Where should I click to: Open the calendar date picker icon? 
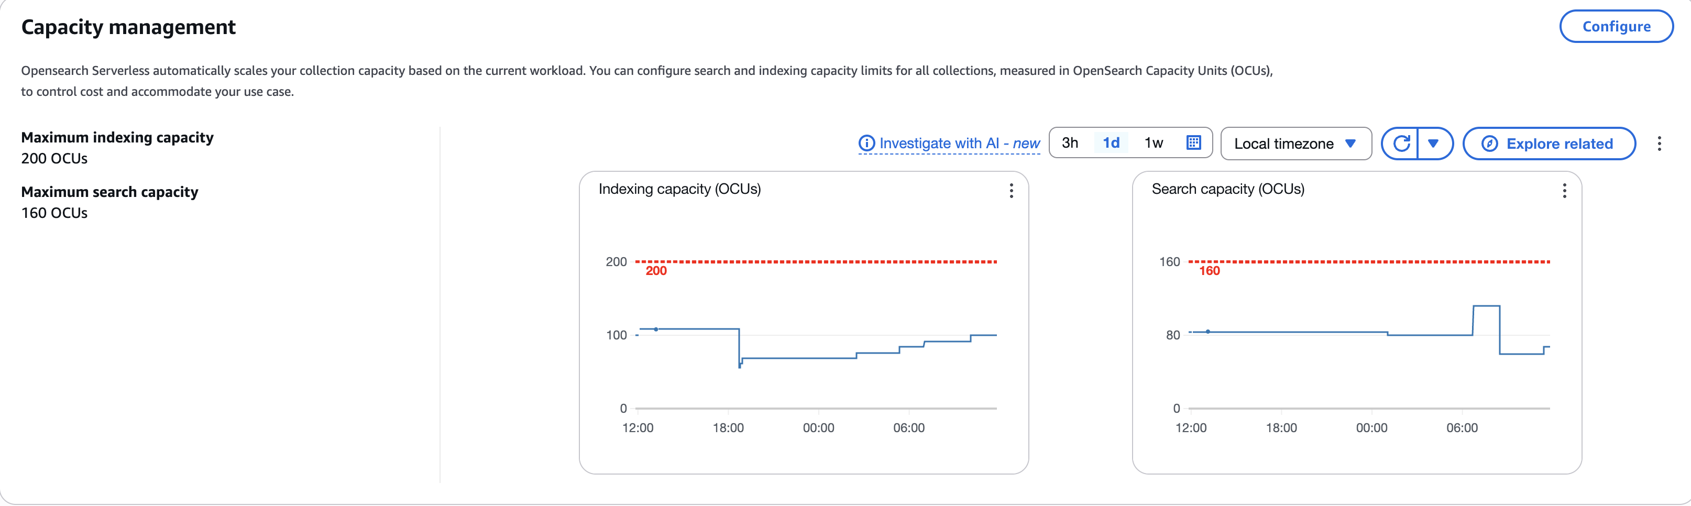coord(1194,143)
